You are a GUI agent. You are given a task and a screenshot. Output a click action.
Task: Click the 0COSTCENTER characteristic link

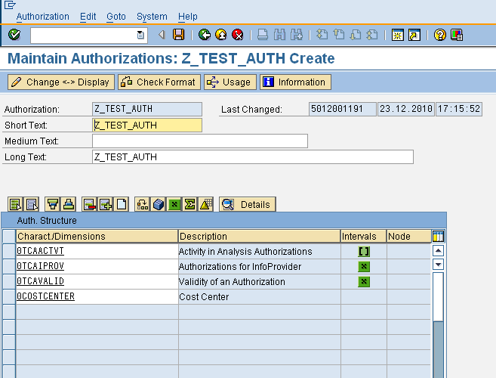(45, 296)
